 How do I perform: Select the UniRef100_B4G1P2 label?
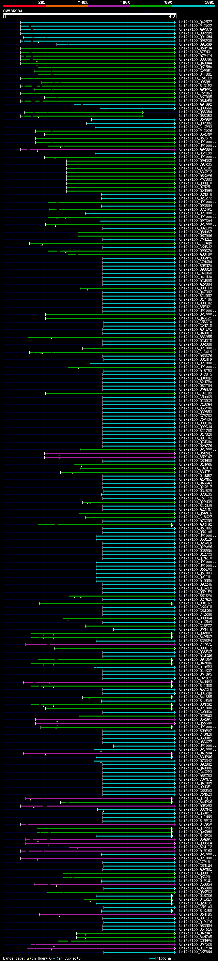pos(196,86)
